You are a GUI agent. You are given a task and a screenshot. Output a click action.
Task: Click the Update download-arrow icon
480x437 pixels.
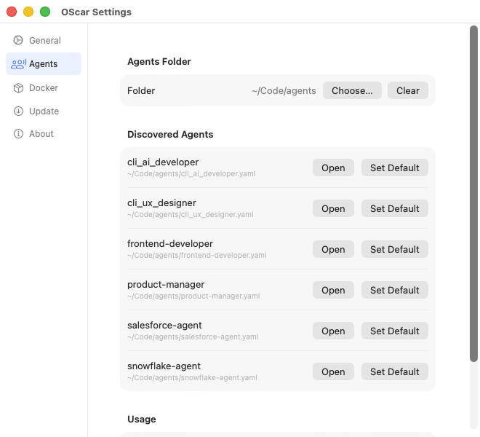pos(18,111)
